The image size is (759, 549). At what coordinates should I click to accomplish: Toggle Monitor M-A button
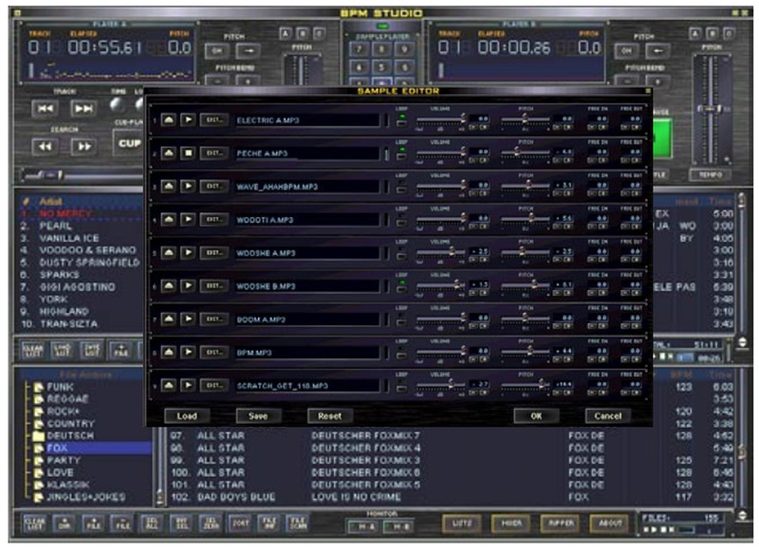[362, 527]
